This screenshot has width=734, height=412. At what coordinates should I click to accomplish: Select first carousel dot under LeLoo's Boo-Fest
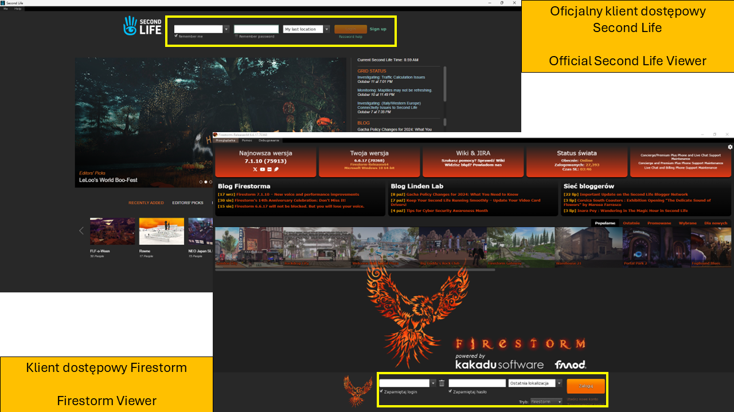click(201, 182)
